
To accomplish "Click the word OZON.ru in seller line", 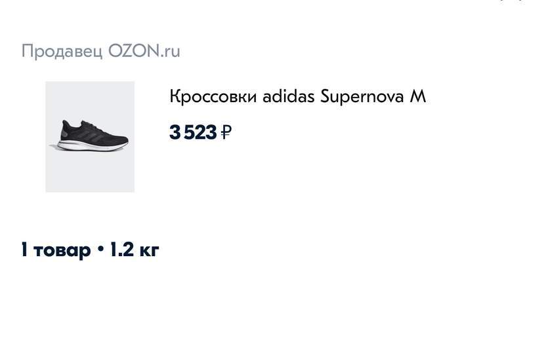I will 144,51.
